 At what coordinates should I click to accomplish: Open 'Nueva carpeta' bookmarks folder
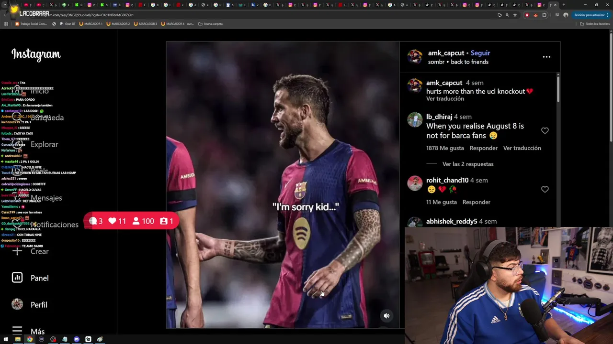tap(211, 23)
